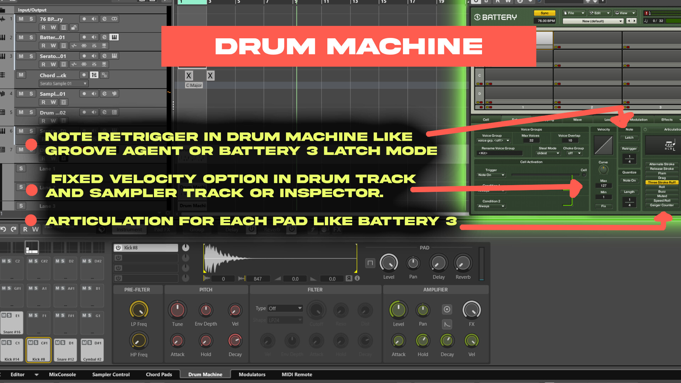
Task: Click the amplifier one-shot mode icon
Action: tap(447, 310)
